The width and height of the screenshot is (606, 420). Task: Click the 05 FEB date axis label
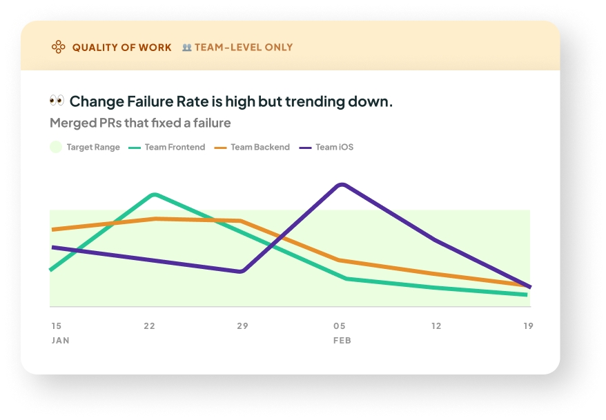click(x=341, y=332)
